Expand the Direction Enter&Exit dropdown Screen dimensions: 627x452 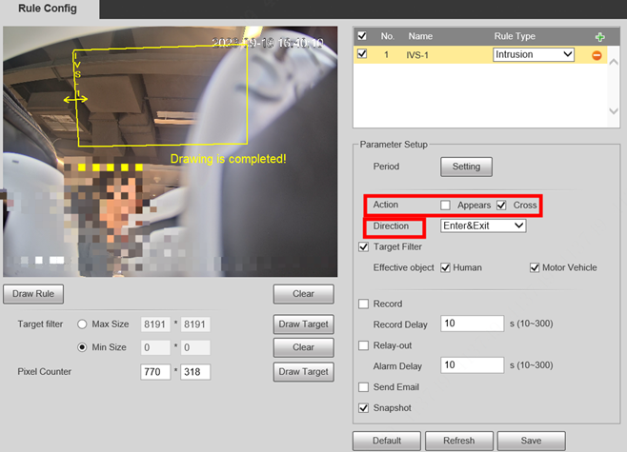(483, 226)
